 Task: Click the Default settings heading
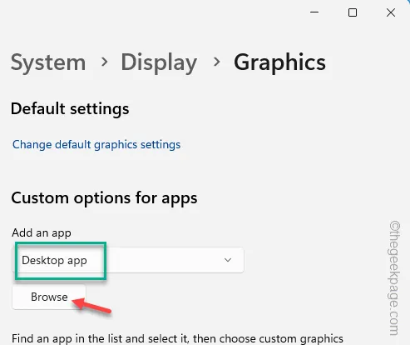(x=70, y=108)
